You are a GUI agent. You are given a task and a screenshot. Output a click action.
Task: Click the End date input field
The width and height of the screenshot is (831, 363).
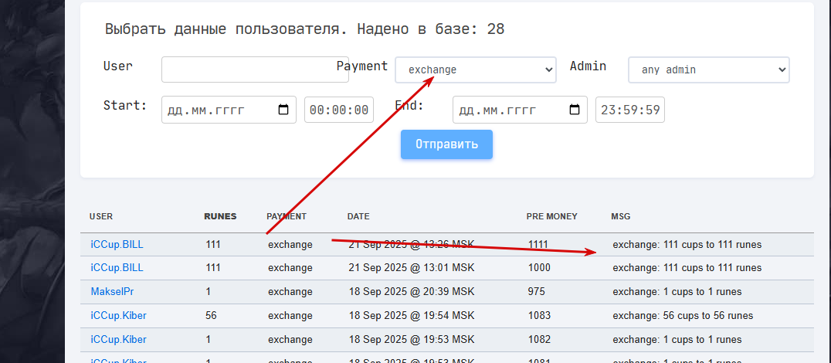click(x=520, y=110)
